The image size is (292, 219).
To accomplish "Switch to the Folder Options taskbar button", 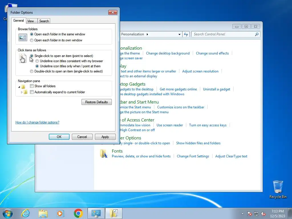I will point(114,213).
